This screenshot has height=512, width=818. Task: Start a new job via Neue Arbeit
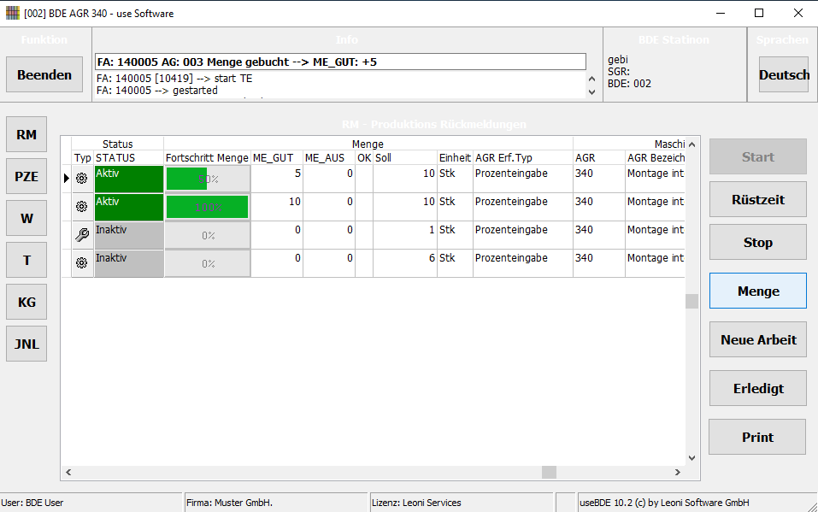click(758, 340)
